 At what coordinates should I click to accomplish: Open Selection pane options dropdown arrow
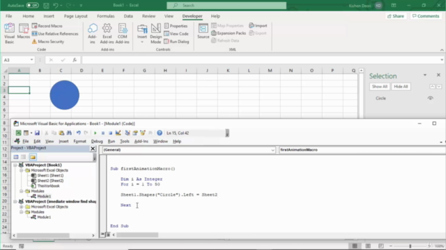(425, 75)
